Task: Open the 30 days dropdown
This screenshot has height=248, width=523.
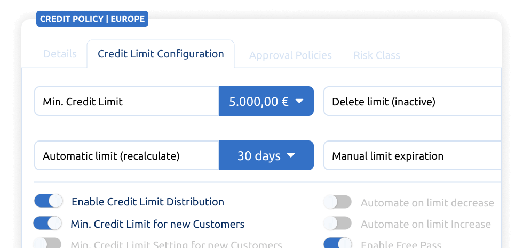Action: pyautogui.click(x=266, y=155)
